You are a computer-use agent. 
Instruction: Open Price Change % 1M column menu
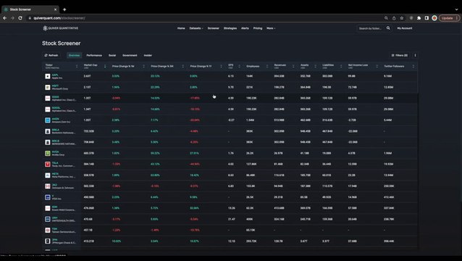point(144,67)
